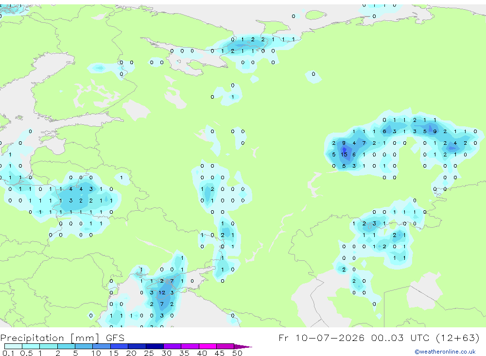Click the '45' legend scale label

(x=220, y=353)
